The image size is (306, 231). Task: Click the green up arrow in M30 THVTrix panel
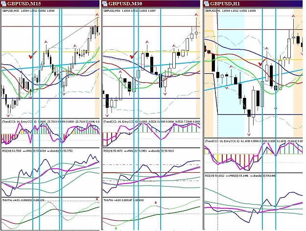coord(116,228)
